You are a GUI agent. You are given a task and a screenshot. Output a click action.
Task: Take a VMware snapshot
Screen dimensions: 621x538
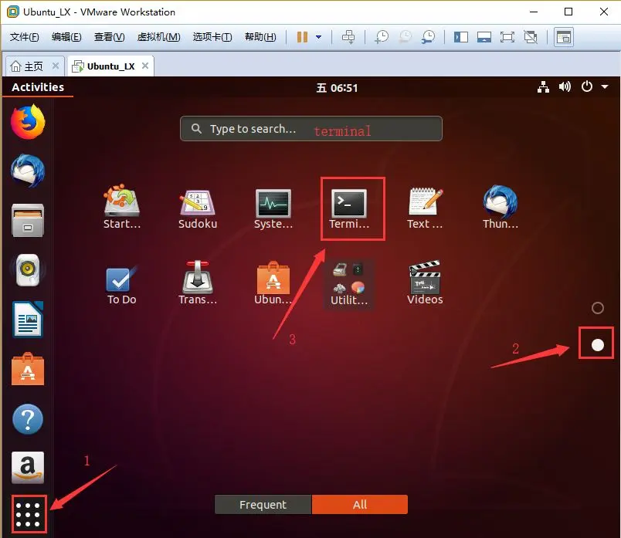pos(382,37)
